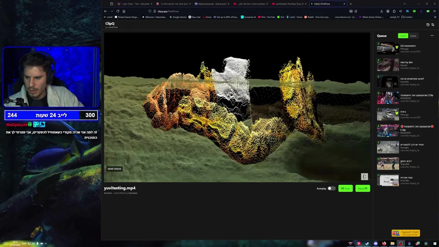This screenshot has height=247, width=439.
Task: Open the ClipQ settings sliders icon
Action: point(432,25)
